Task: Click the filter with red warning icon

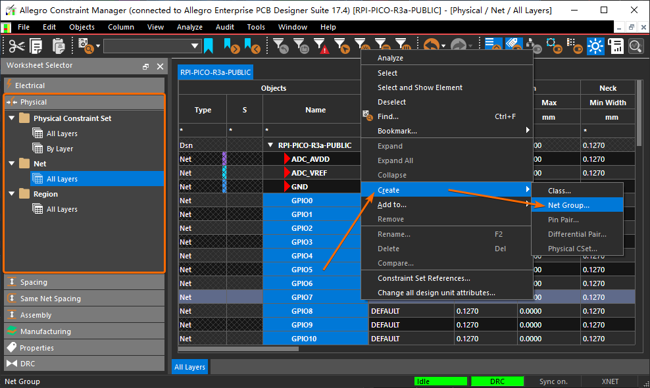Action: click(x=320, y=46)
